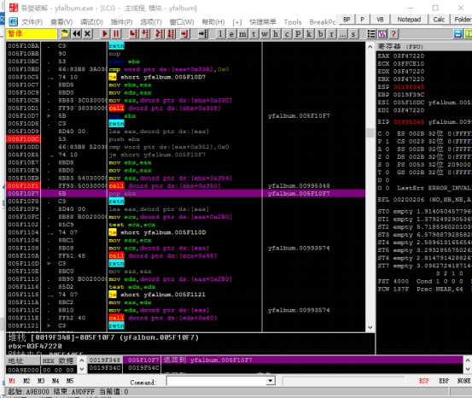
Task: Click the Trace over icon
Action: [171, 34]
